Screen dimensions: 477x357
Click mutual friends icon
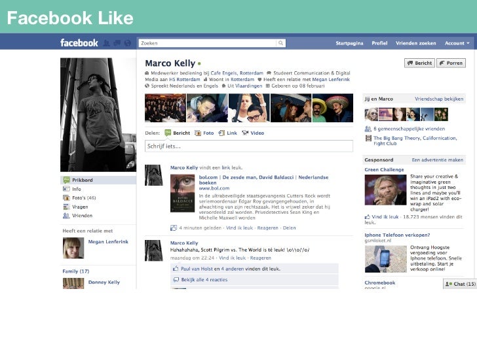click(x=368, y=129)
